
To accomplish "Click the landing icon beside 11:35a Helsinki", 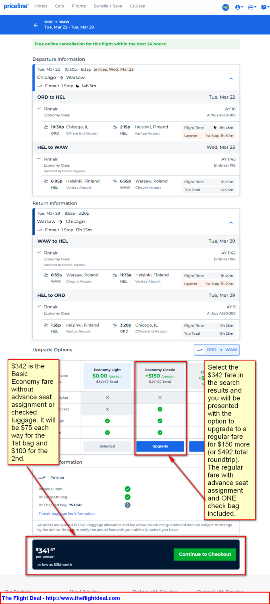I will (x=115, y=275).
